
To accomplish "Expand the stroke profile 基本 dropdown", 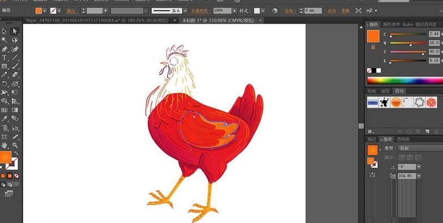I will (x=185, y=11).
